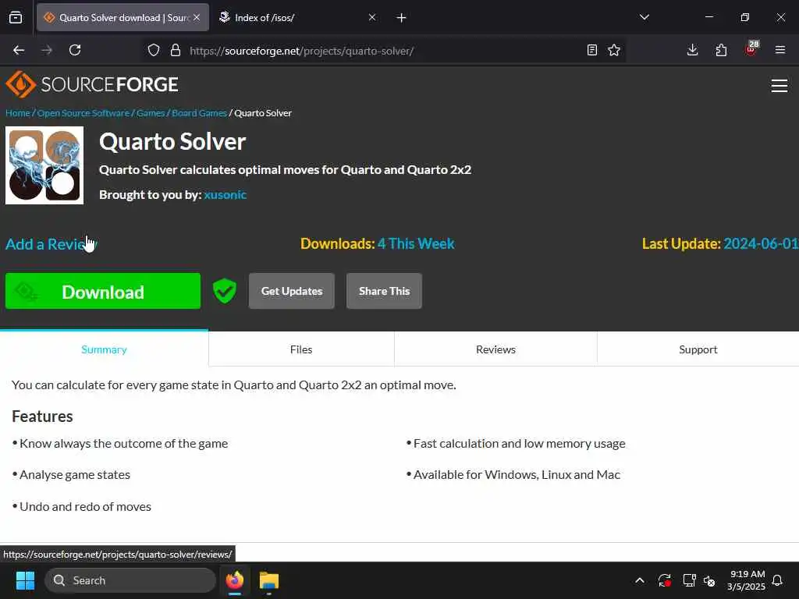The image size is (799, 599).
Task: Open the Support tab
Action: pyautogui.click(x=698, y=349)
